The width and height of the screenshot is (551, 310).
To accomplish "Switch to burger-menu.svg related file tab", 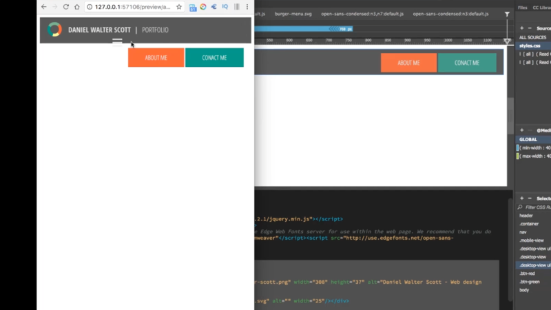I will pos(293,14).
